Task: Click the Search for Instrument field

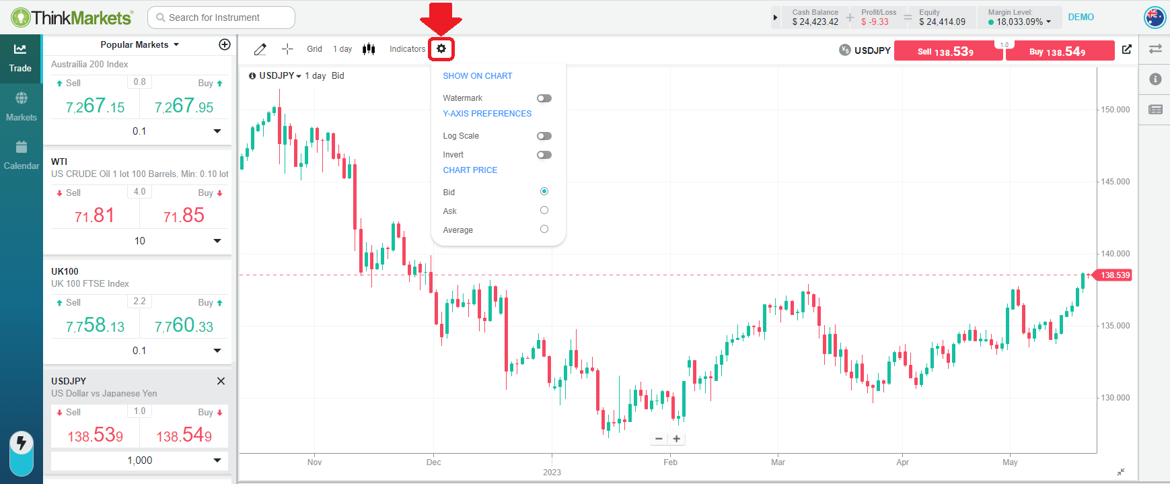Action: (x=221, y=18)
